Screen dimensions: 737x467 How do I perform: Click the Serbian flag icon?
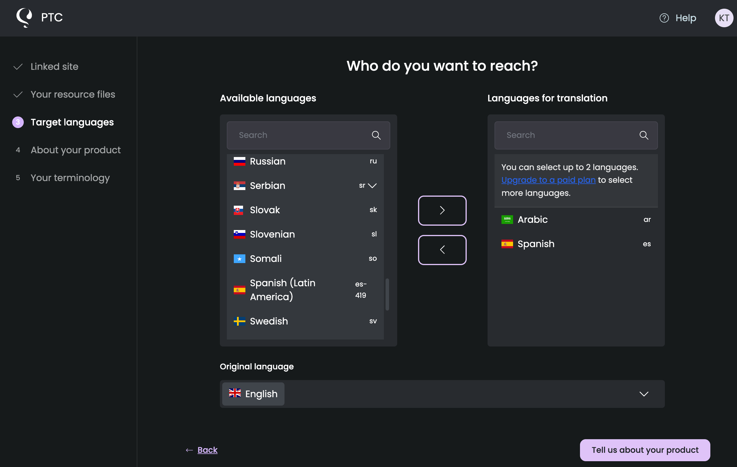click(239, 186)
